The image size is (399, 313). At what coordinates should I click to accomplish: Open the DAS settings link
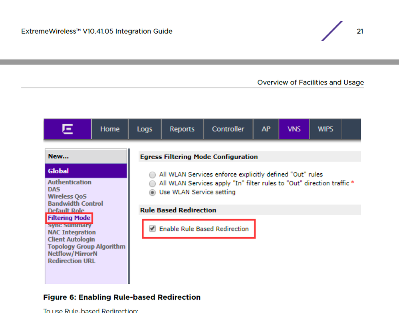54,189
